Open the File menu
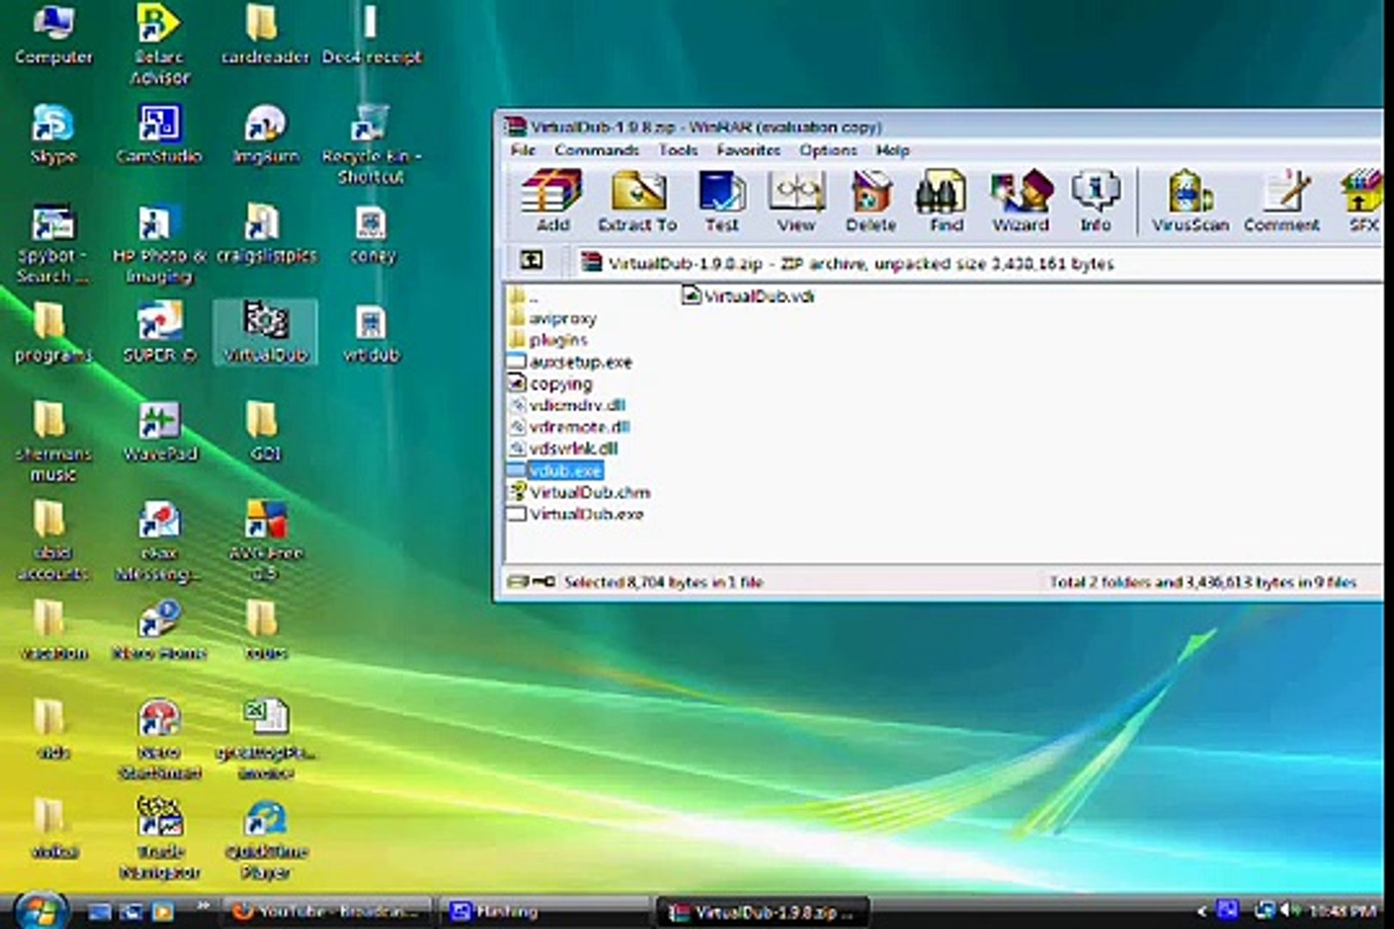 [522, 151]
